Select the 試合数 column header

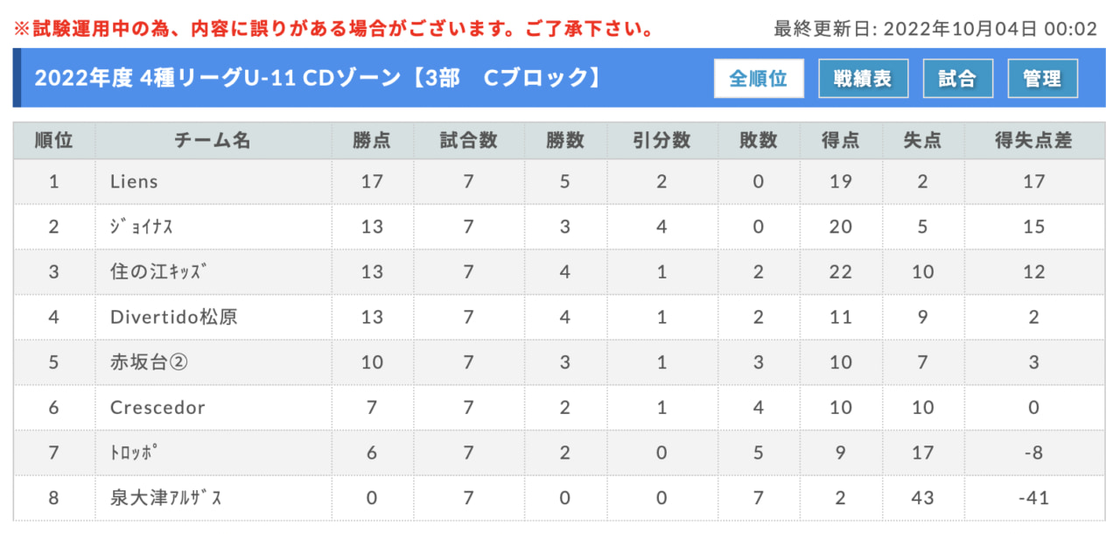coord(468,140)
